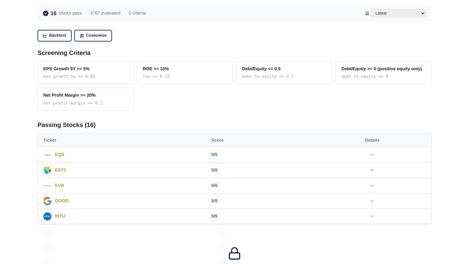469x264 pixels.
Task: Click the GOOG Google logo
Action: point(47,201)
